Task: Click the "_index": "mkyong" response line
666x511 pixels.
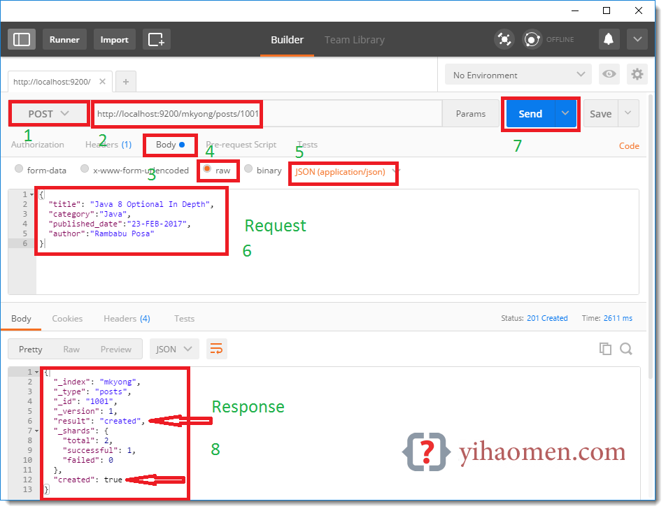Action: click(x=97, y=382)
